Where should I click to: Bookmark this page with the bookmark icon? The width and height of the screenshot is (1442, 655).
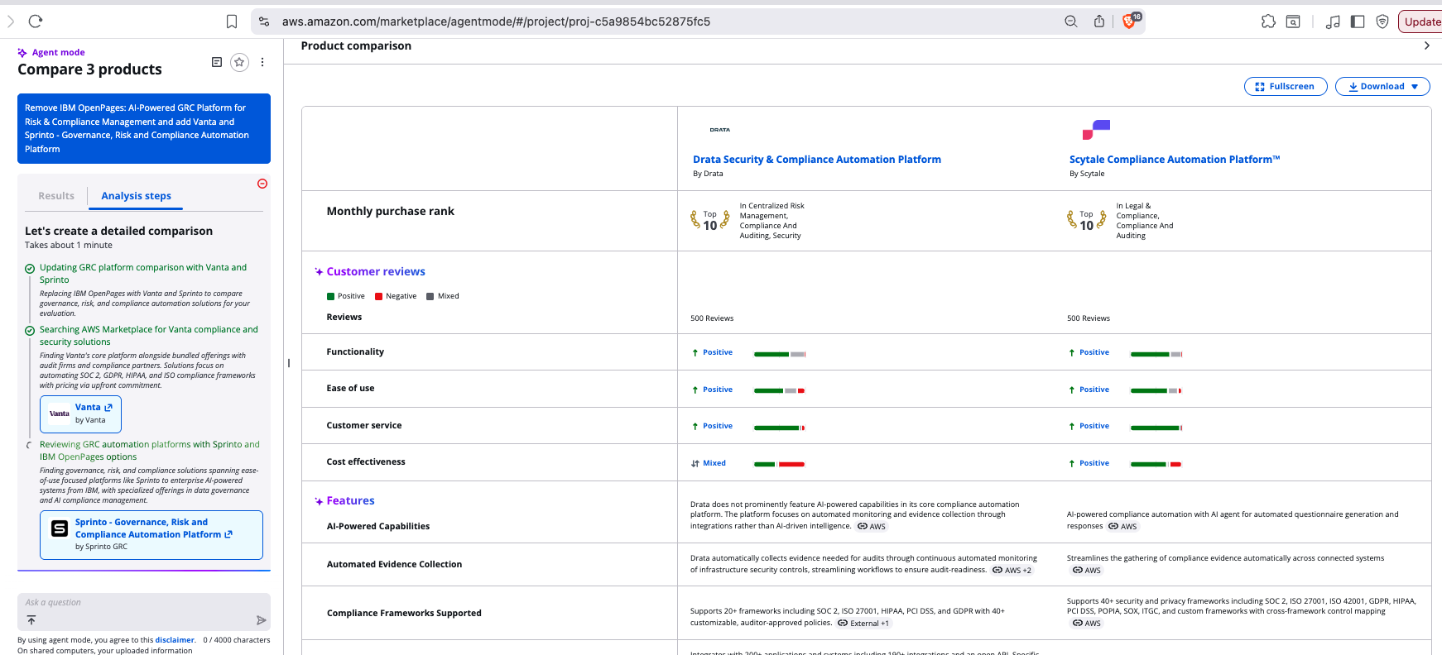coord(232,22)
